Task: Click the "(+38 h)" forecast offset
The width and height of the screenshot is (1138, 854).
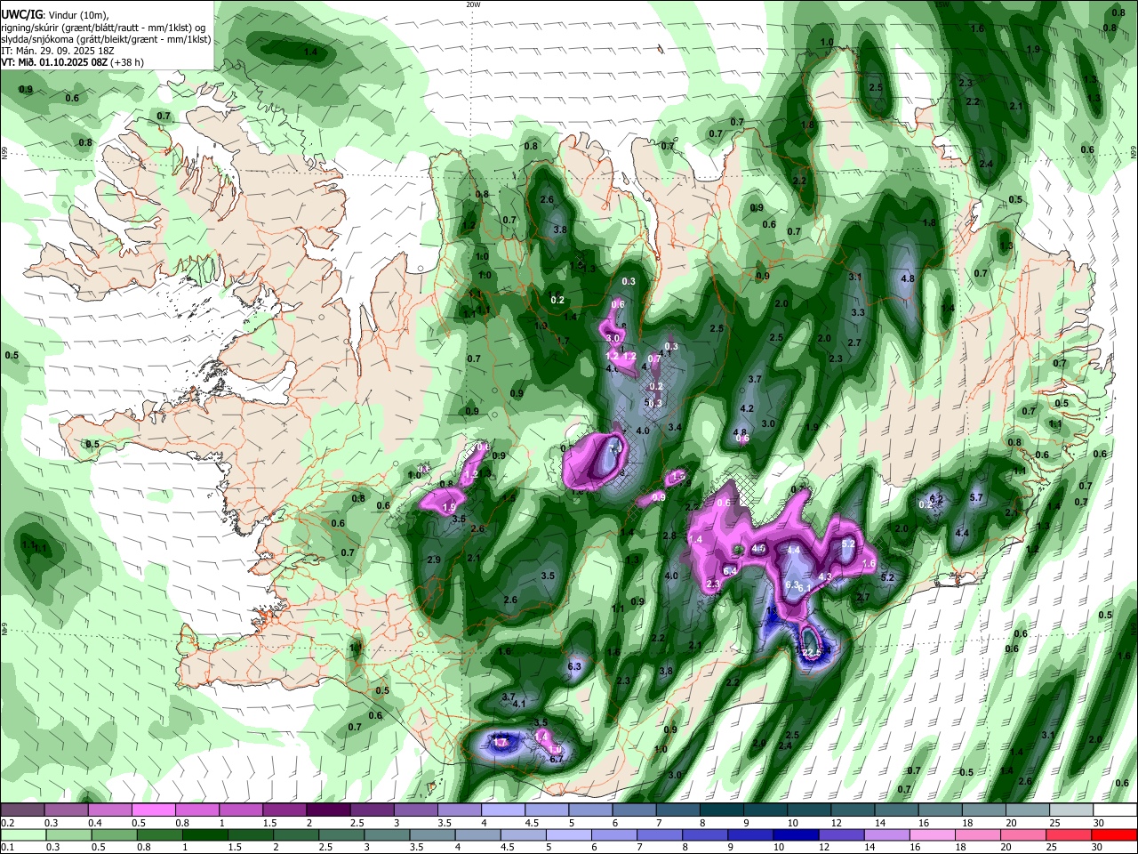Action: point(127,62)
